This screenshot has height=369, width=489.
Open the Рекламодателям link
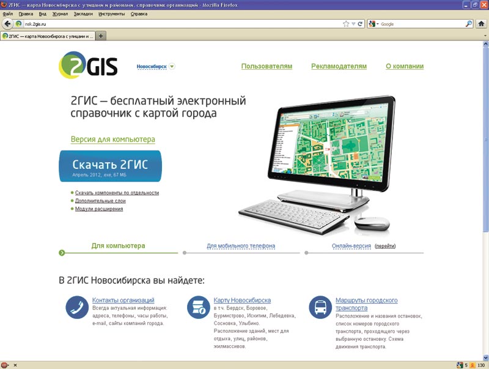point(339,67)
